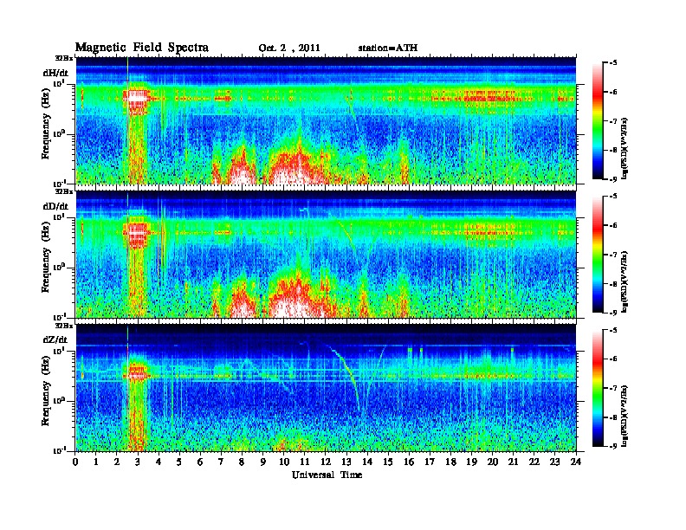Click hour tick label '7' on time axis
This screenshot has width=686, height=530.
click(221, 462)
